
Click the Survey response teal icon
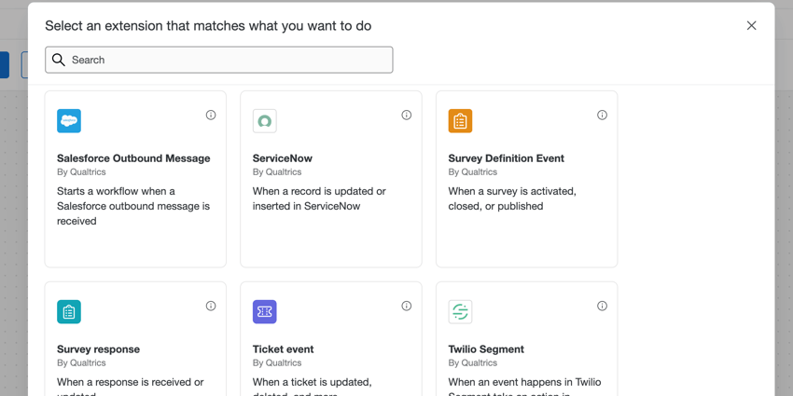(69, 311)
